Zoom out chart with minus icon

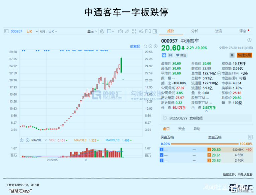click(150, 46)
